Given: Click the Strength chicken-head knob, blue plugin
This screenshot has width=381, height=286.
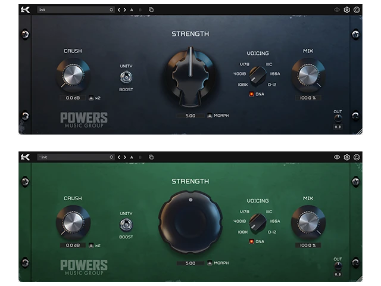Looking at the screenshot, I should tap(190, 76).
